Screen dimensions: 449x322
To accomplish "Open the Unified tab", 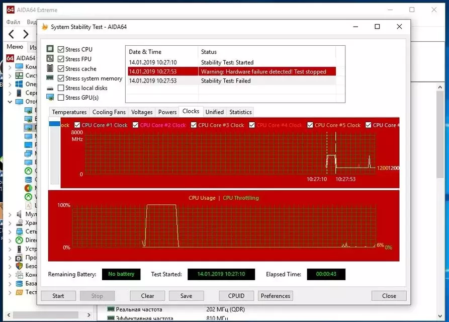I will (x=215, y=112).
